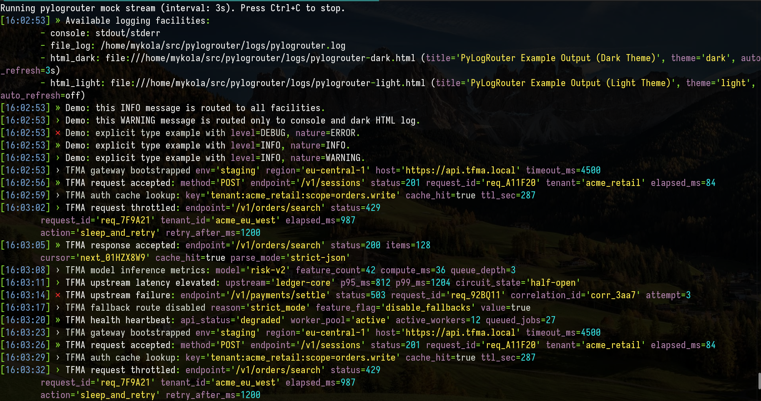Click the » marker beside Available logging facilities
The image size is (761, 401).
click(x=58, y=20)
